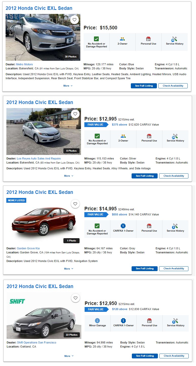The image size is (196, 366).
Task: Click Service History icon on Metro Motors listing
Action: [x=174, y=39]
